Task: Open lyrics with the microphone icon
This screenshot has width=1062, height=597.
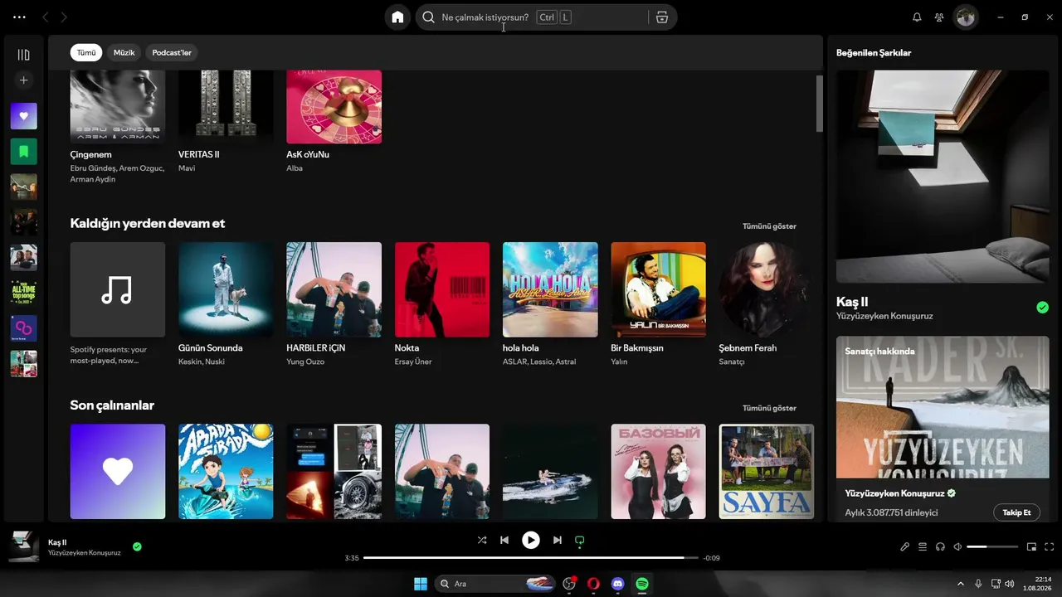Action: [905, 547]
